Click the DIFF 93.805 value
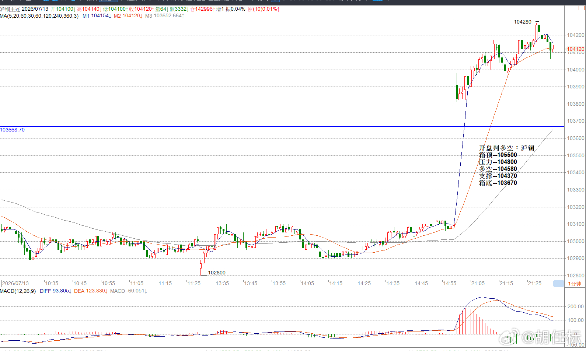The image size is (586, 351). click(x=56, y=291)
